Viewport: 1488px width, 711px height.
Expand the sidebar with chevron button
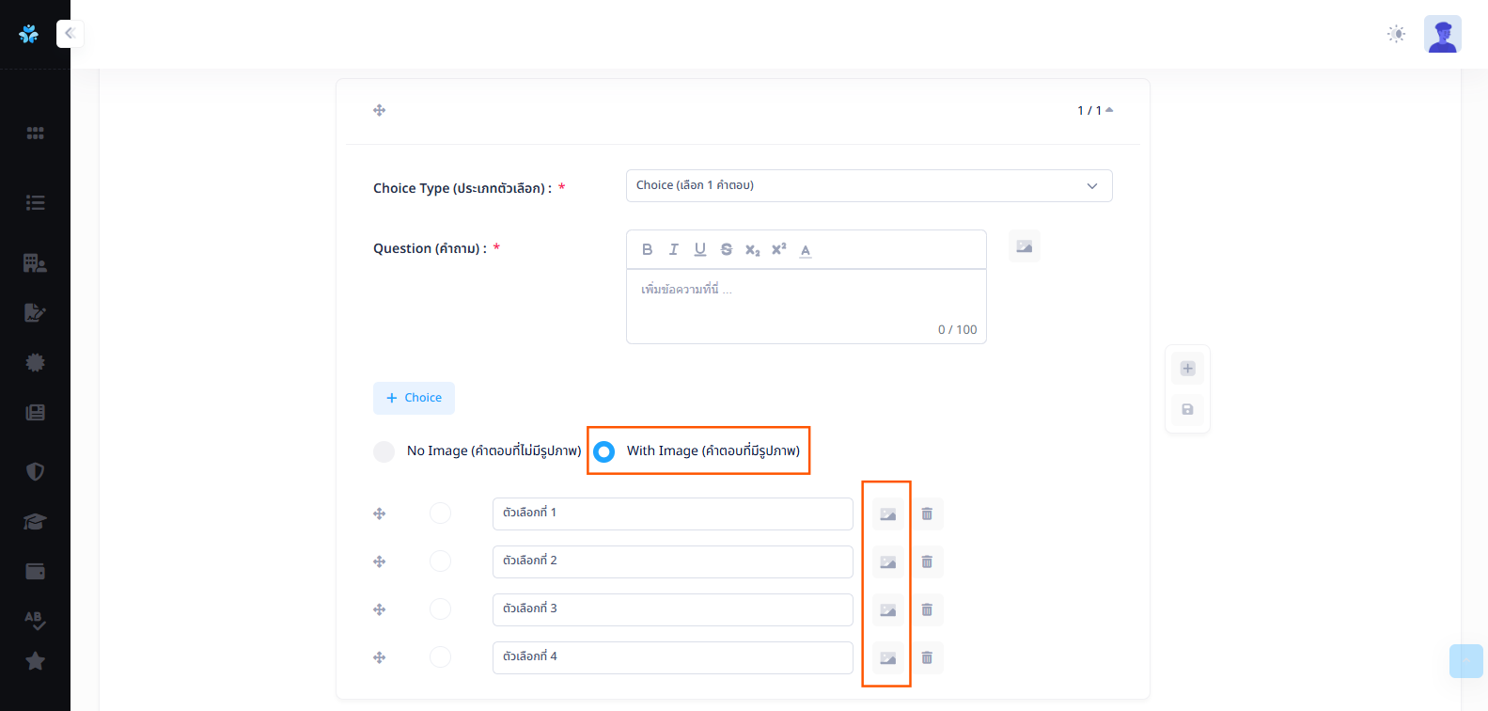(x=70, y=34)
